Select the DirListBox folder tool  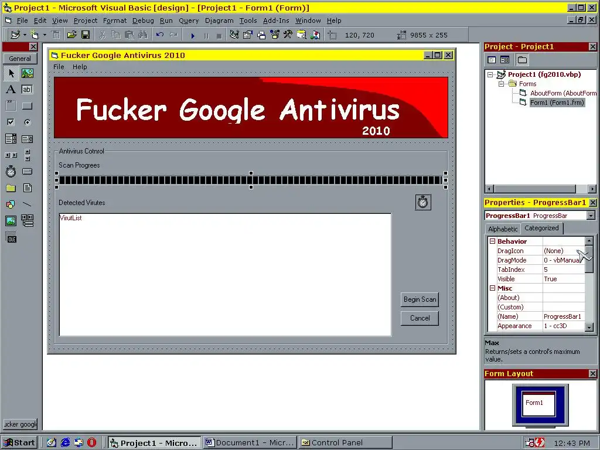[x=11, y=188]
